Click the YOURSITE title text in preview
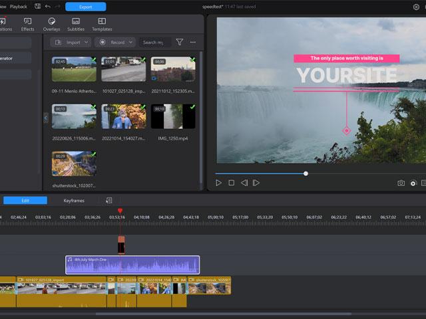This screenshot has height=319, width=426. [x=347, y=75]
